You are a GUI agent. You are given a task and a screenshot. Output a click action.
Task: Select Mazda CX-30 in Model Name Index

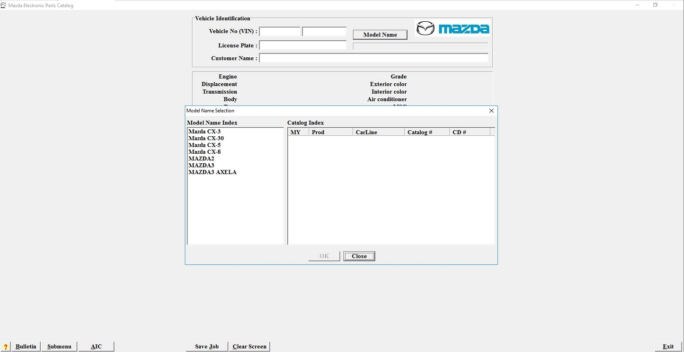[x=206, y=138]
